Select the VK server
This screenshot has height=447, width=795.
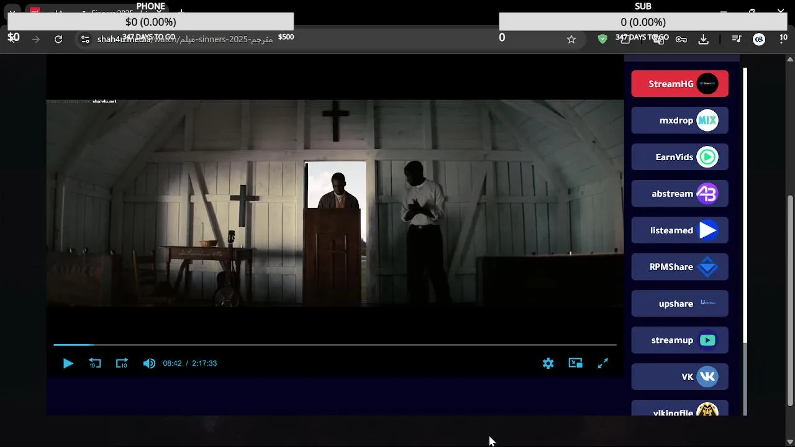pyautogui.click(x=679, y=377)
